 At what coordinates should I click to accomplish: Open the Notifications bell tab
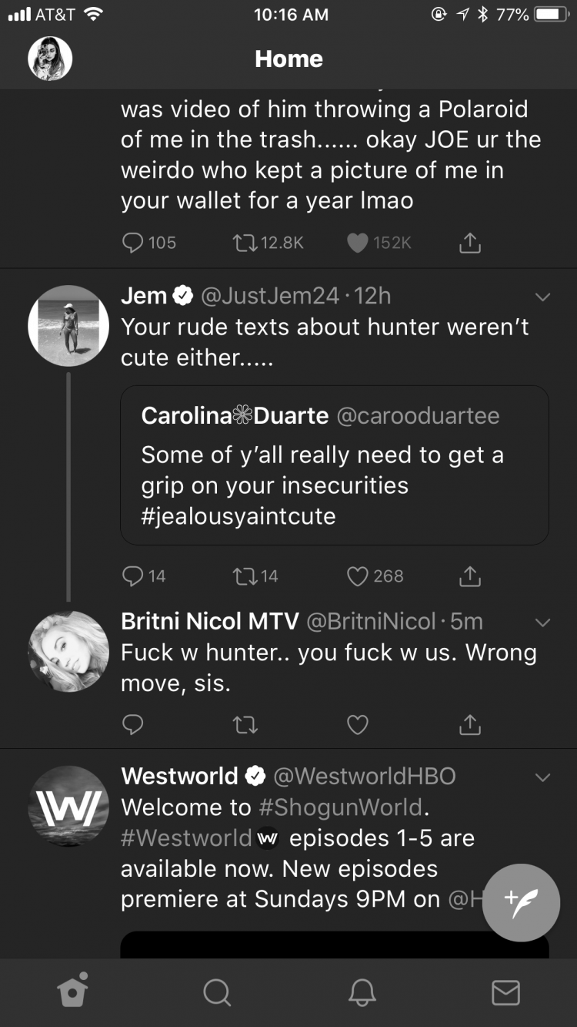coord(361,992)
